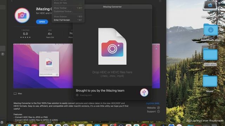Click the Mac laptop icon

click(15, 93)
